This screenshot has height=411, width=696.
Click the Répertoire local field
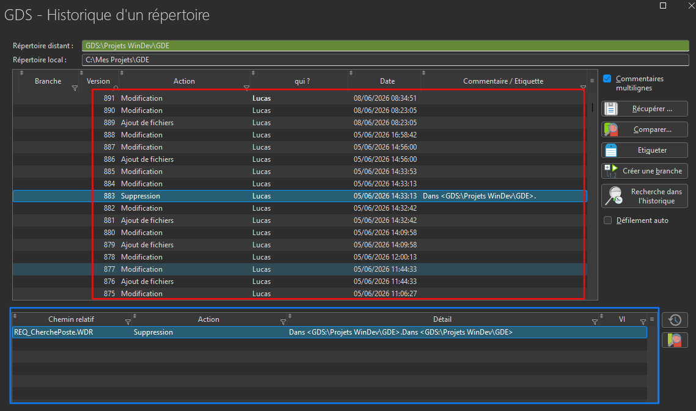point(386,60)
